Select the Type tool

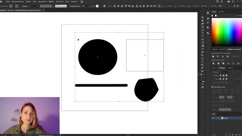[203, 33]
